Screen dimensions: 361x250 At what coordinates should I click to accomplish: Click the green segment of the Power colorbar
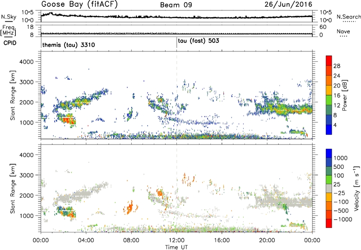[x=329, y=100]
